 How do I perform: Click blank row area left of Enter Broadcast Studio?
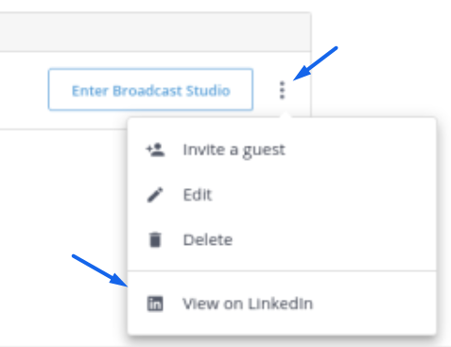pos(24,90)
